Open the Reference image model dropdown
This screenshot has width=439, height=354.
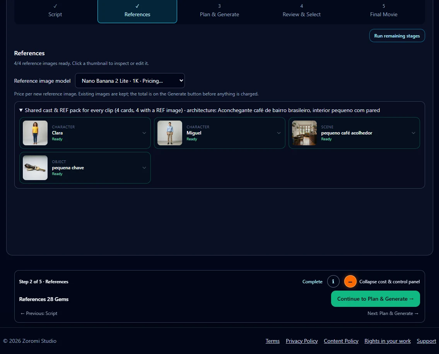tap(130, 81)
